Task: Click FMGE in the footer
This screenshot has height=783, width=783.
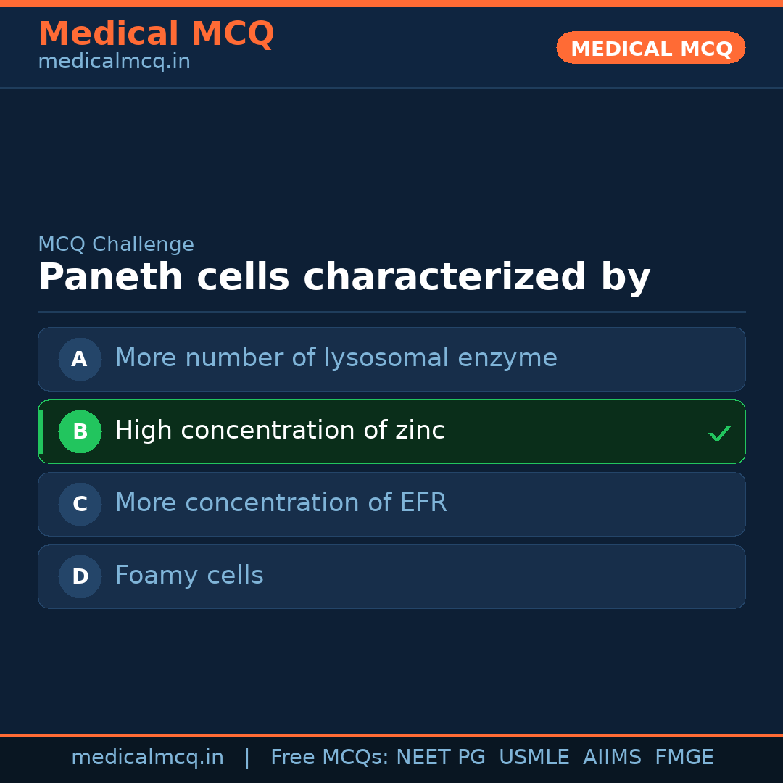Action: 684,758
